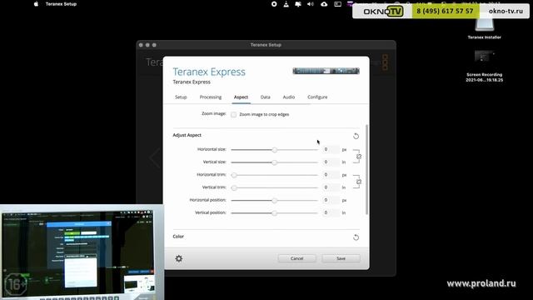Click the Save button
The width and height of the screenshot is (533, 300).
point(341,258)
